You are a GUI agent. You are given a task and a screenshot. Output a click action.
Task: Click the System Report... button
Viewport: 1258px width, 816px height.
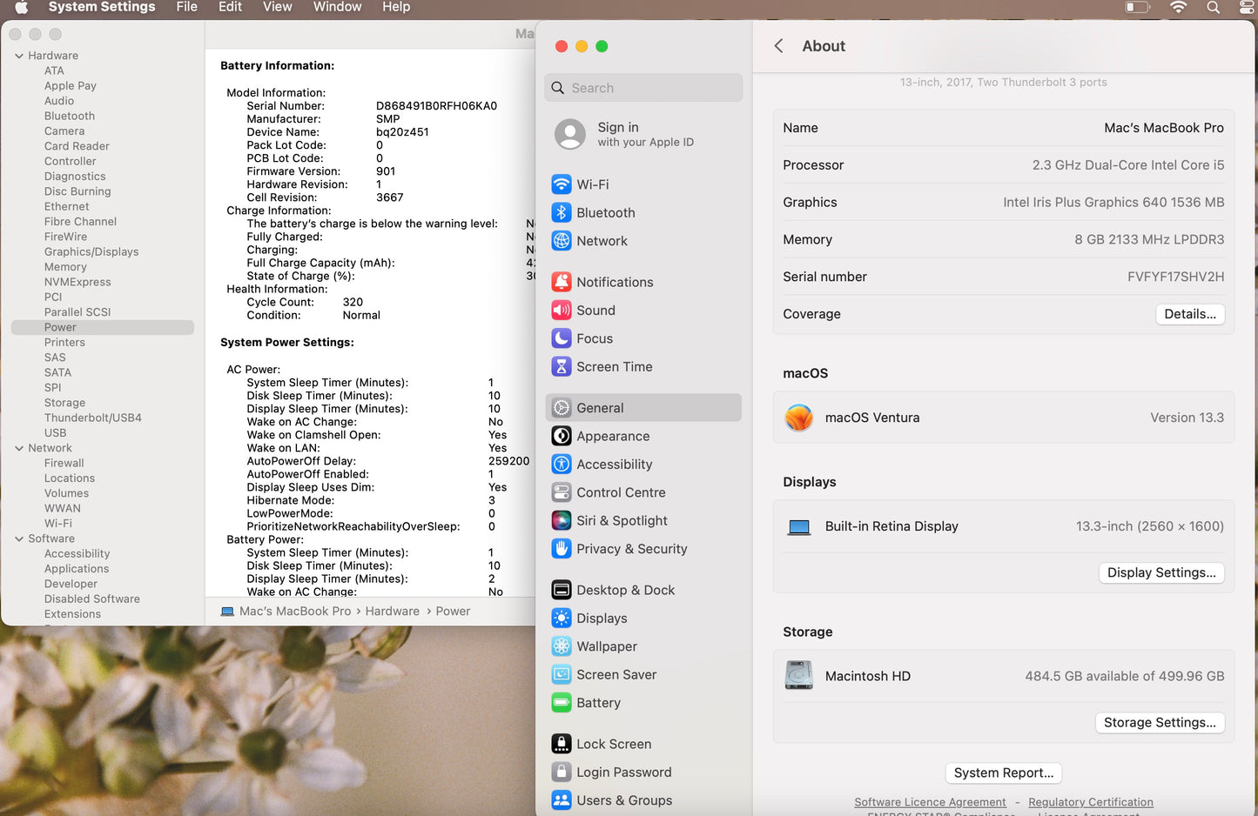[x=1003, y=773]
